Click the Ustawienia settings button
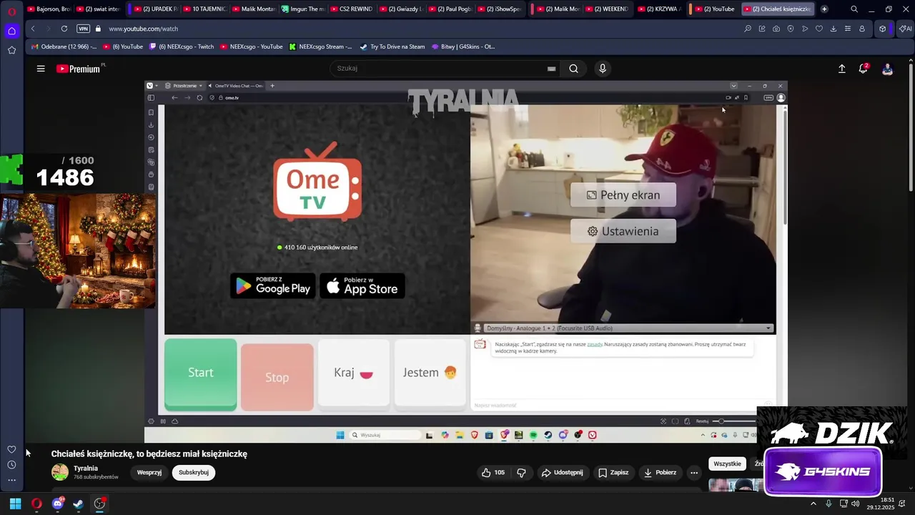915x515 pixels. click(x=623, y=231)
